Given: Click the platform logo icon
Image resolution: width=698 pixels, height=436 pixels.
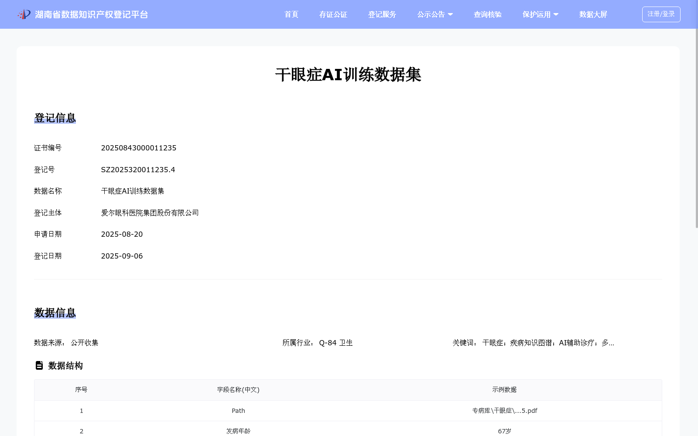Looking at the screenshot, I should 24,14.
